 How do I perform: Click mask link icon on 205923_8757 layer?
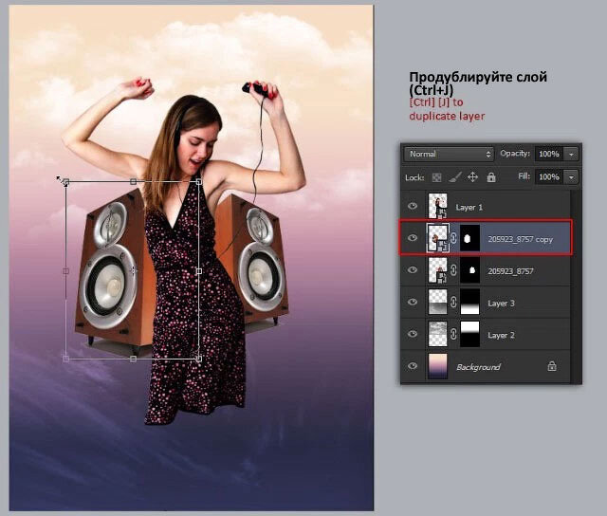click(x=453, y=270)
